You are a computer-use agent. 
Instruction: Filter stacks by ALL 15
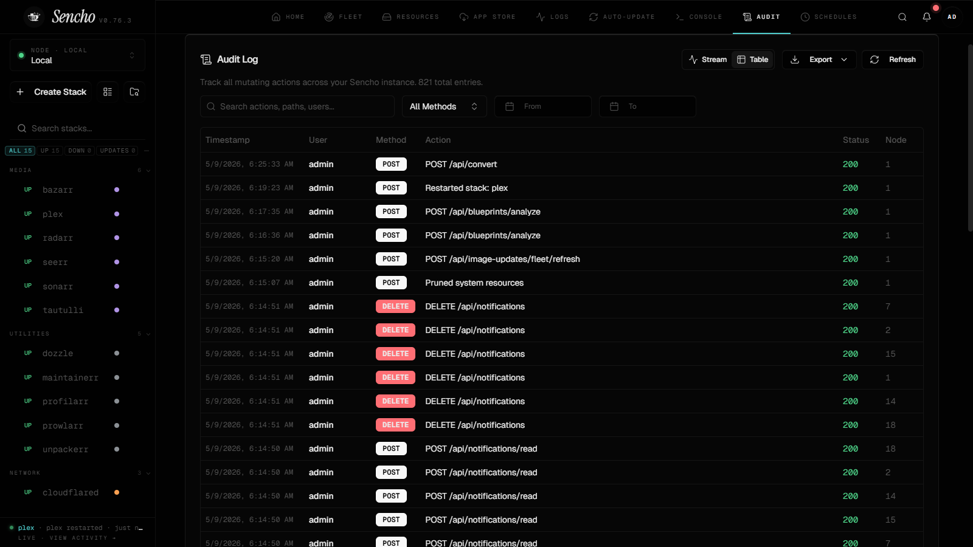tap(20, 151)
